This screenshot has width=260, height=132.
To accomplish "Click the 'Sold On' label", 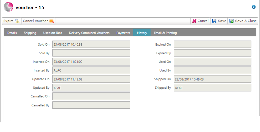I will tap(44, 45).
